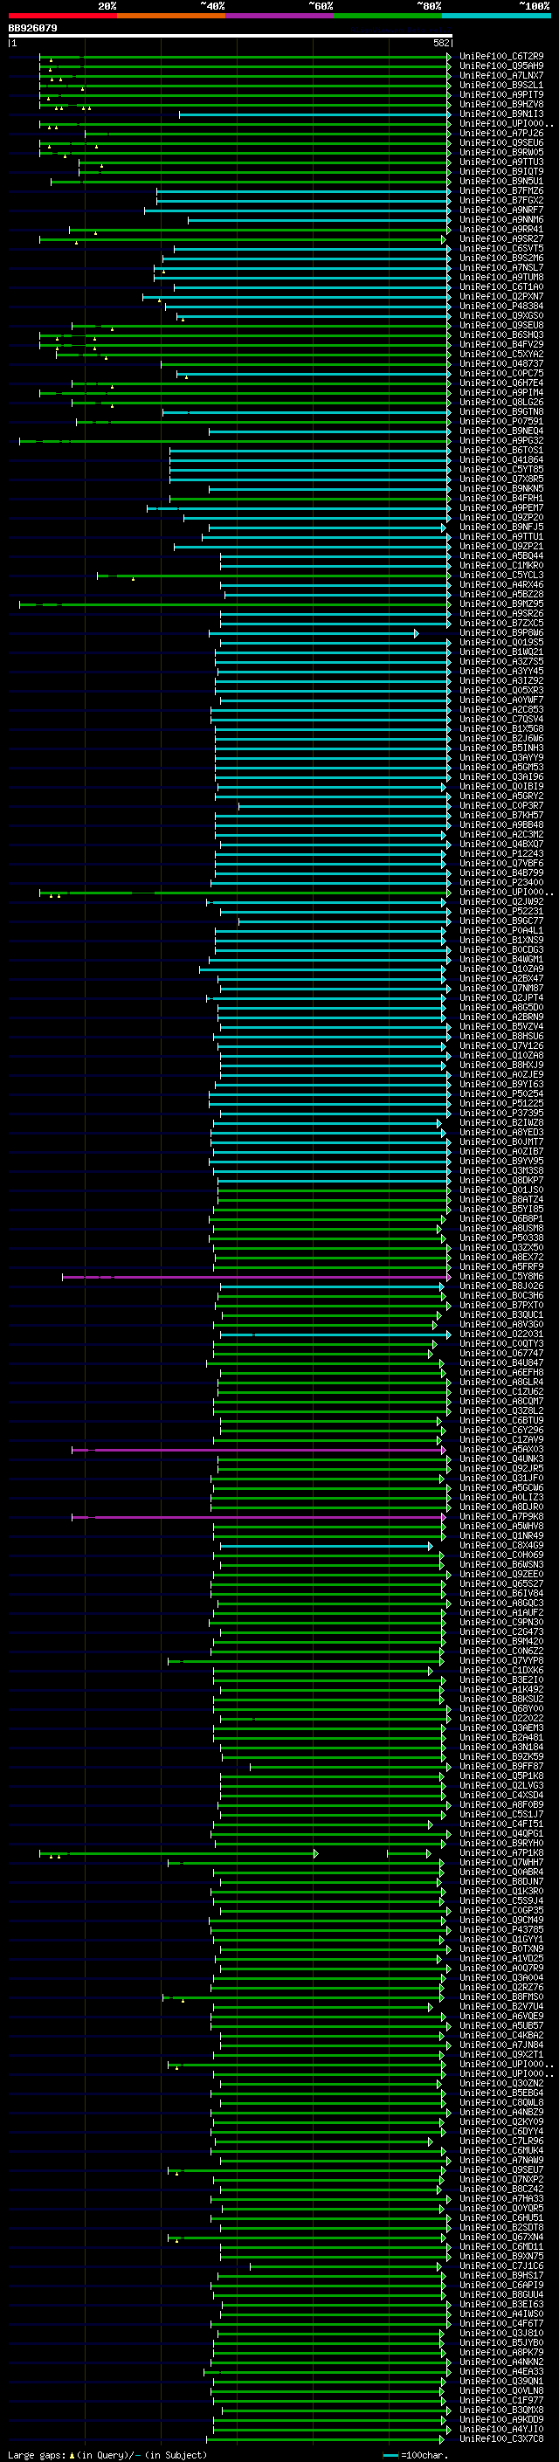This screenshot has width=559, height=2462.
Task: Open hit UniRef100_A9PIM4
Action: tap(501, 393)
